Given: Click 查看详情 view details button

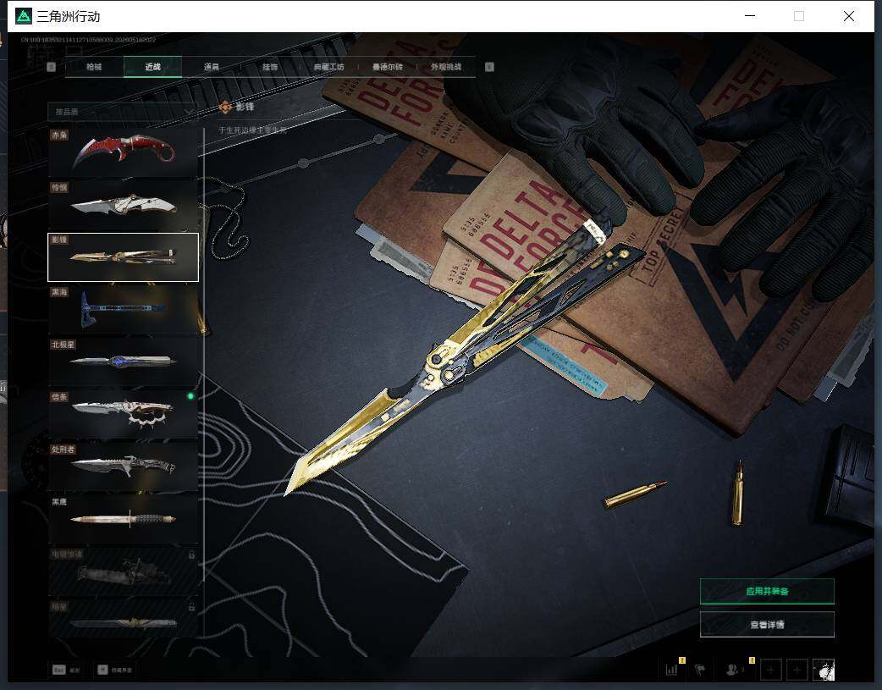Looking at the screenshot, I should [767, 624].
